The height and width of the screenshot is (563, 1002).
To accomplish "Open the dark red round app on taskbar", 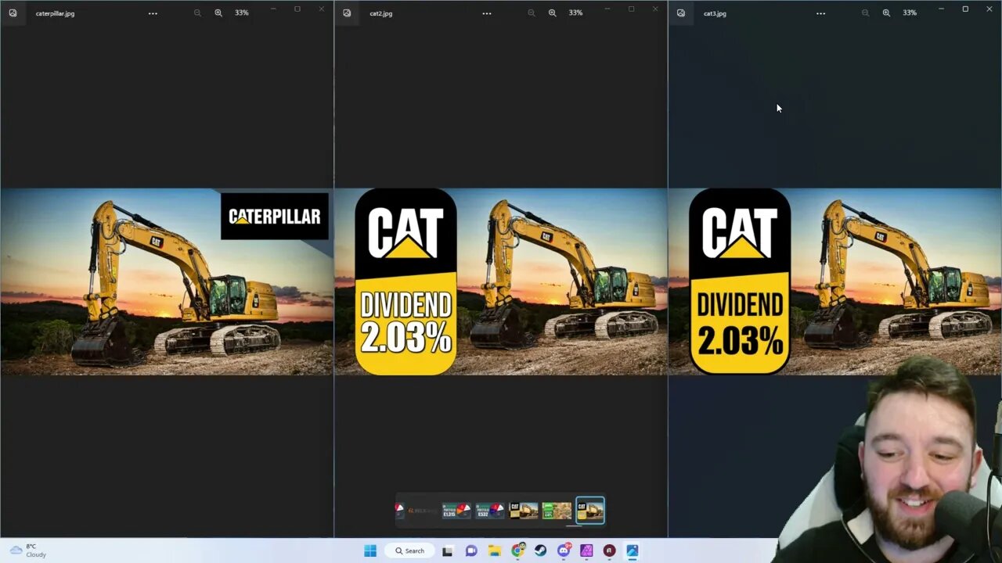I will click(609, 550).
